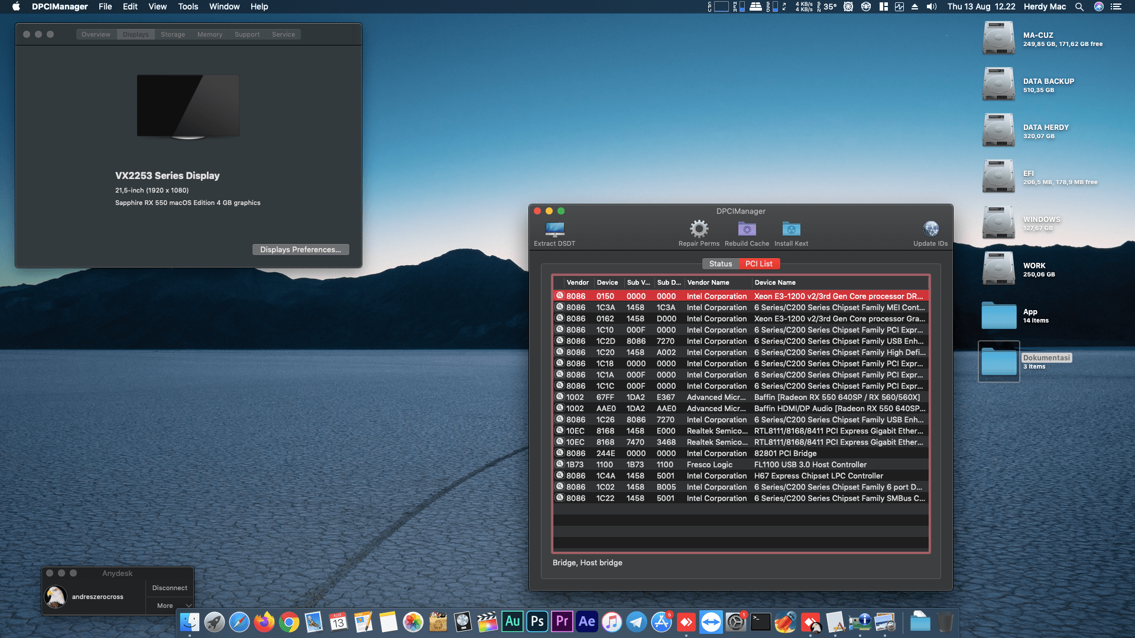Switch to Overview tab in About This Mac

pyautogui.click(x=96, y=34)
